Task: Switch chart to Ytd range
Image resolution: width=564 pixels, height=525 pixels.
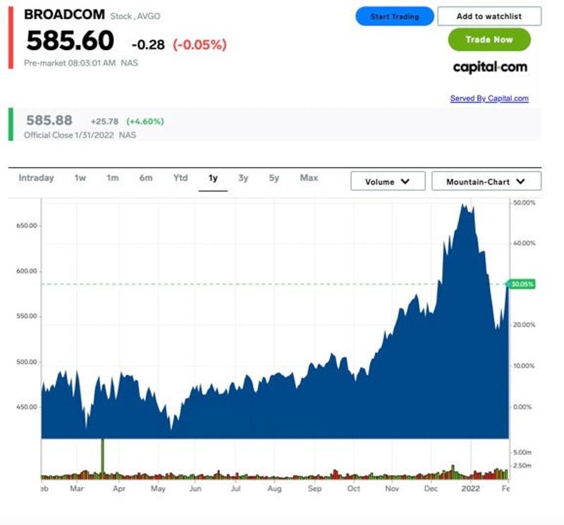Action: [180, 178]
